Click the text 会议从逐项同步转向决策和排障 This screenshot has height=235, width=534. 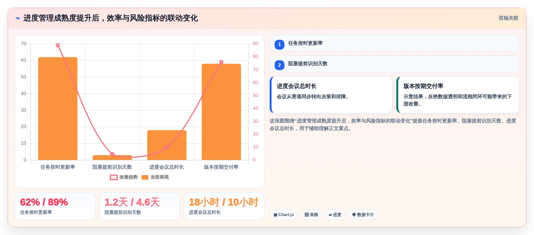coord(313,97)
